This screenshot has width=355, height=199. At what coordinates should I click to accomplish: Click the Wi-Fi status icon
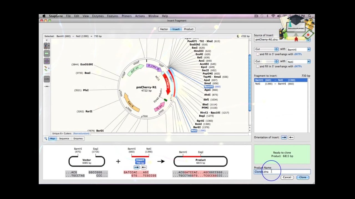coord(273,16)
